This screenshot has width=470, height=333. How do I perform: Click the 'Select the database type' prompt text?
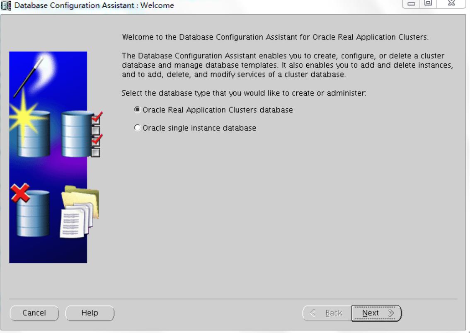(244, 93)
